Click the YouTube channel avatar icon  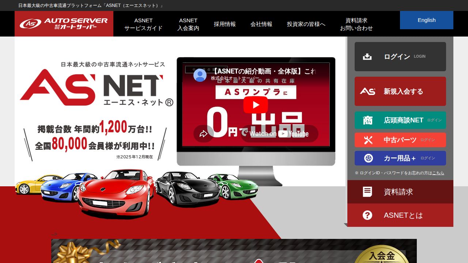(x=200, y=75)
